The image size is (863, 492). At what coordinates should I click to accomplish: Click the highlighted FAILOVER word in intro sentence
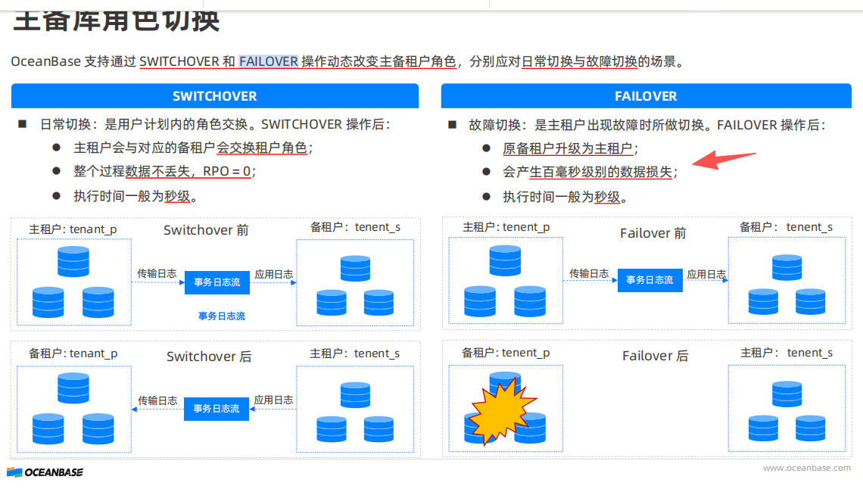tap(269, 61)
